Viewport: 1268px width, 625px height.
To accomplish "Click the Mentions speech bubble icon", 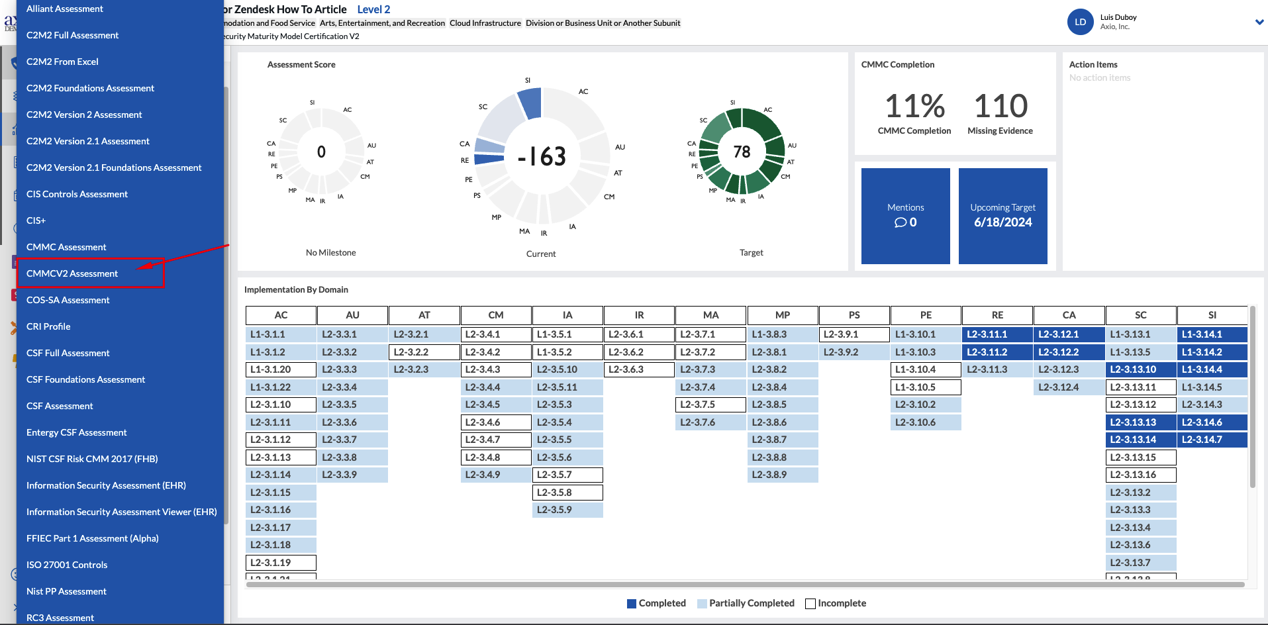I will [901, 222].
